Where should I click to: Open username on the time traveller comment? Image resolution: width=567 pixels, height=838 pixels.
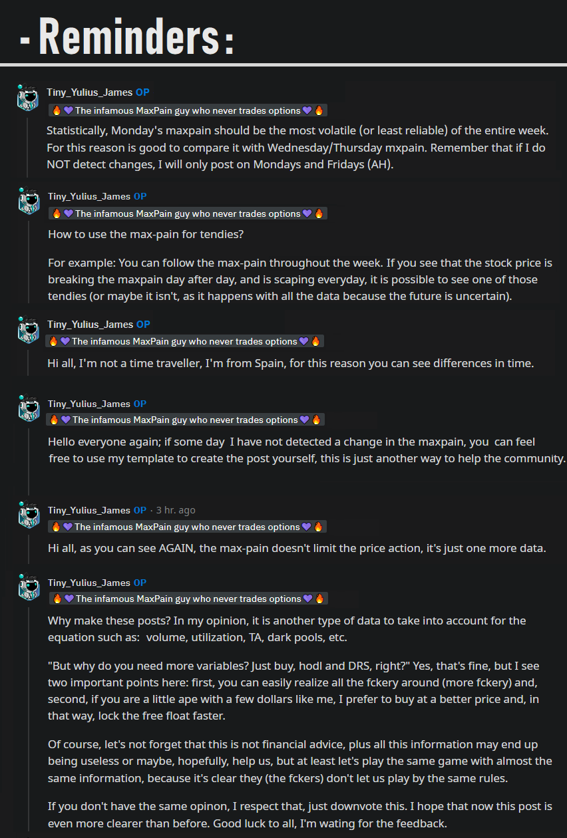click(89, 325)
